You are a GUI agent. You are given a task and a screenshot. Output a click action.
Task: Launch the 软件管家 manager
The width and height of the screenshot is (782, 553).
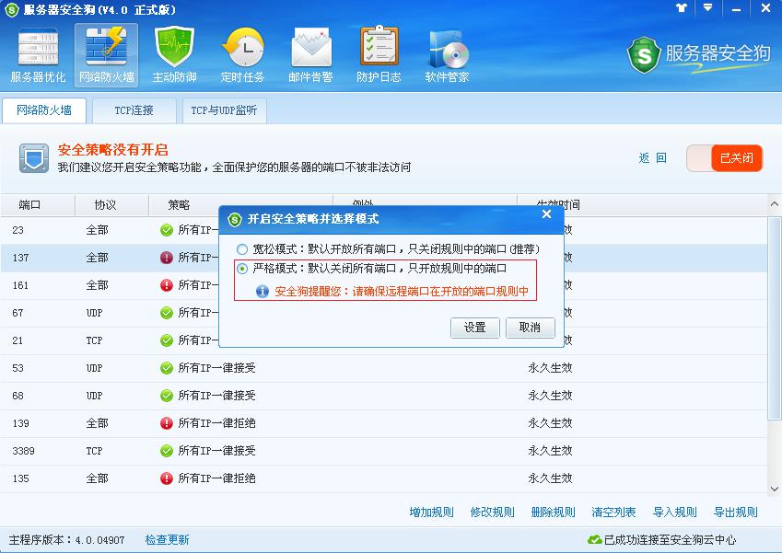tap(448, 55)
